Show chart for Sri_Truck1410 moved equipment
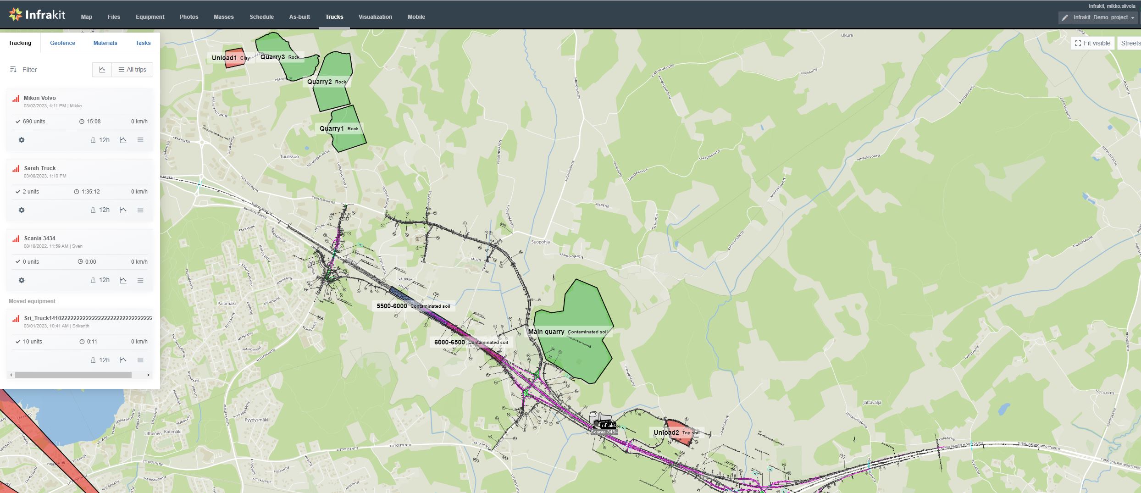 point(123,360)
